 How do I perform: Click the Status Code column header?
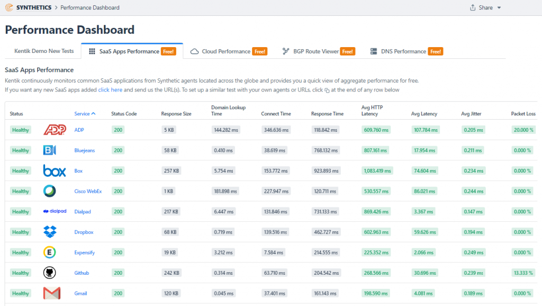(124, 113)
